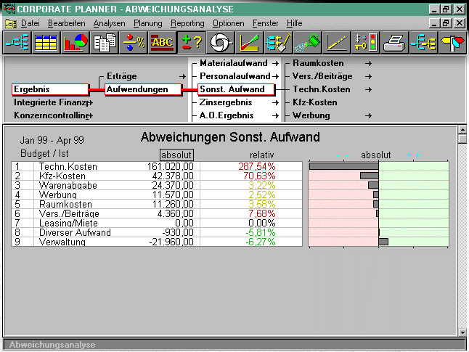Viewport: 469px width, 352px height.
Task: Open the tree structure view icon
Action: pyautogui.click(x=17, y=43)
